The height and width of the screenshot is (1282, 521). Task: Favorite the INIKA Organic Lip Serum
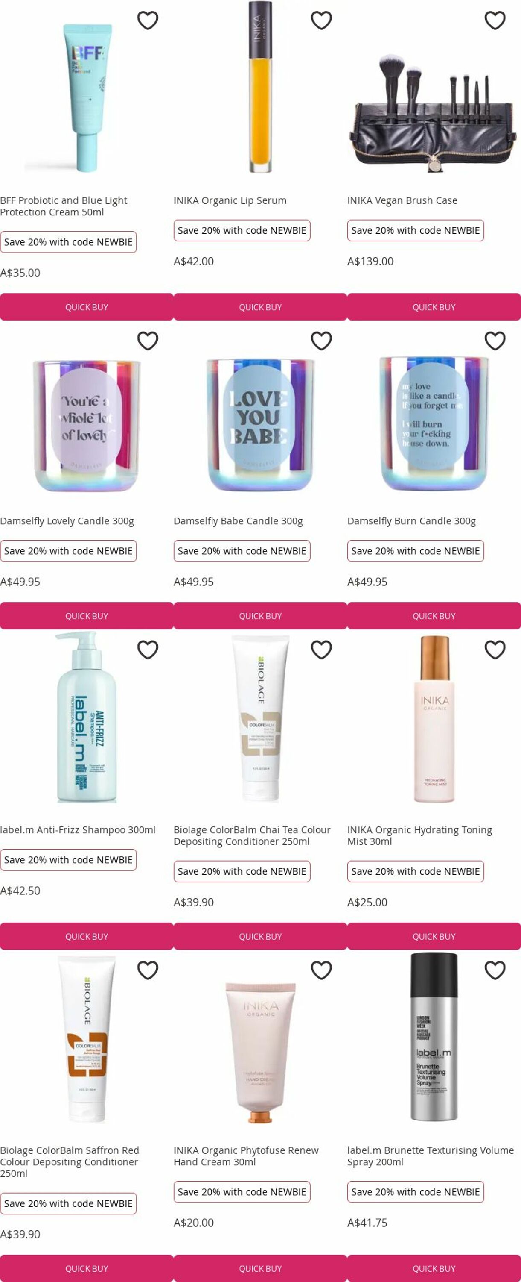click(321, 21)
